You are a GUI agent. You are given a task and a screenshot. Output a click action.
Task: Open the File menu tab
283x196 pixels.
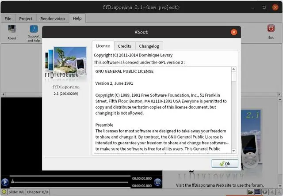[x=8, y=19]
